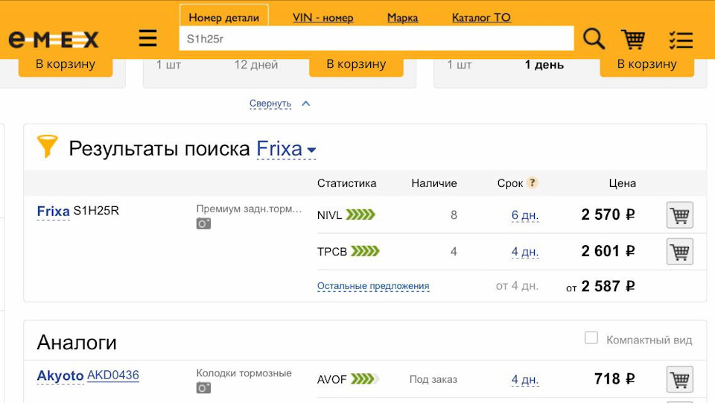Image resolution: width=715 pixels, height=403 pixels.
Task: Click the price 2 570 ₽
Action: 608,215
